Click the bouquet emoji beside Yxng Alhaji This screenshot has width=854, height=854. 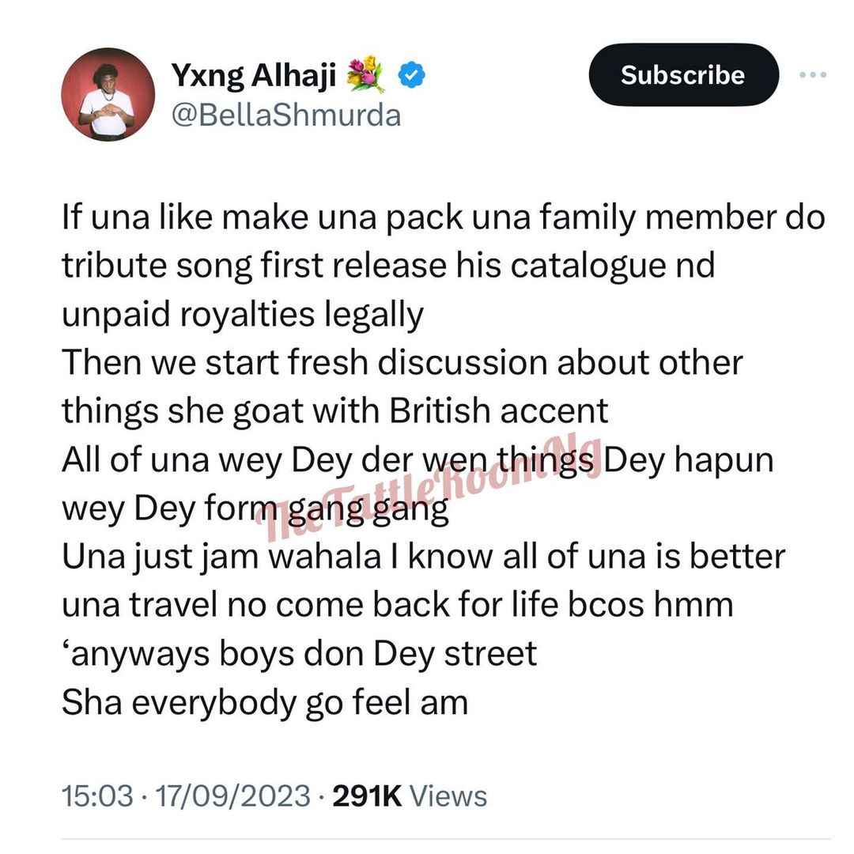pos(365,74)
